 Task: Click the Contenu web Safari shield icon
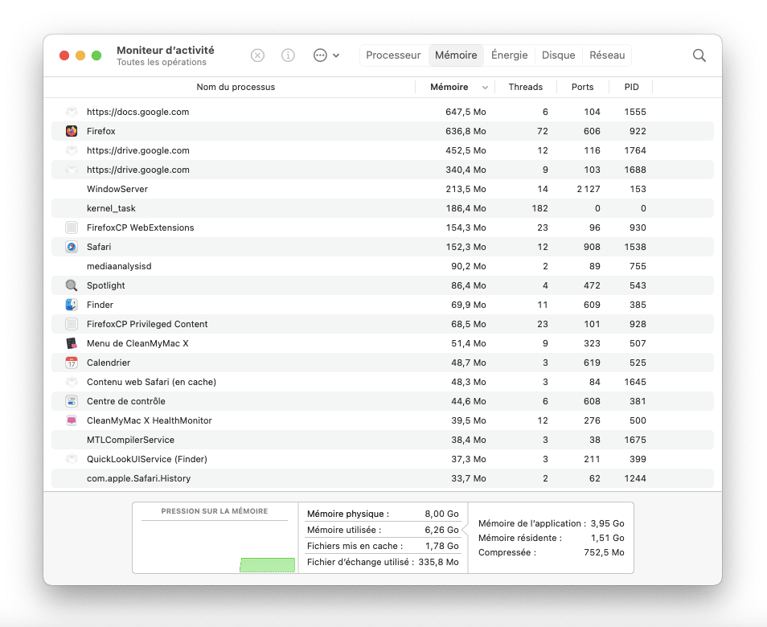coord(72,382)
